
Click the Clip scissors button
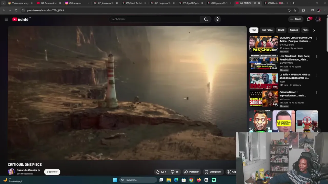[231, 172]
